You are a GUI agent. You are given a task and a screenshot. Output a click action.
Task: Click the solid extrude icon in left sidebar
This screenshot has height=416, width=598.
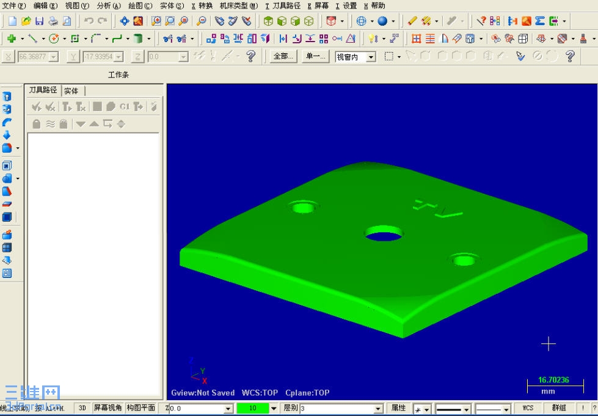tap(7, 97)
